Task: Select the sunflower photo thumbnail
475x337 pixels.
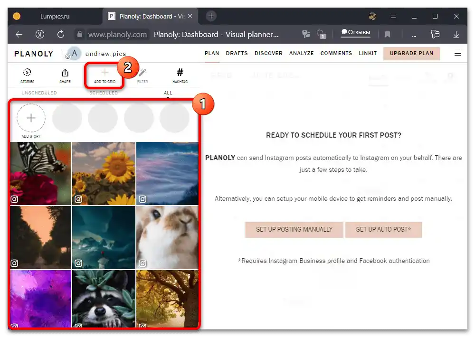Action: (104, 174)
